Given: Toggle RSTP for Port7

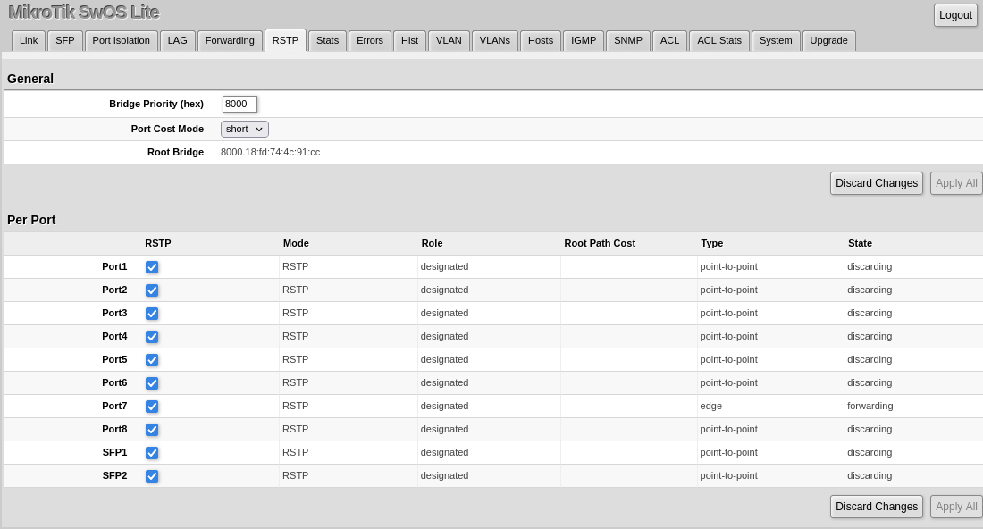Looking at the screenshot, I should [152, 406].
